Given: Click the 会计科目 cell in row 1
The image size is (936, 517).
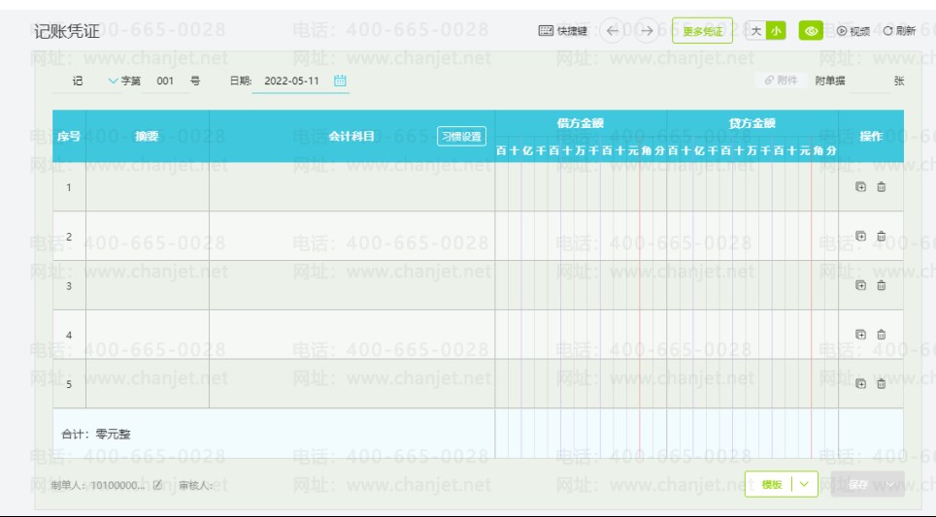Looking at the screenshot, I should tap(351, 186).
